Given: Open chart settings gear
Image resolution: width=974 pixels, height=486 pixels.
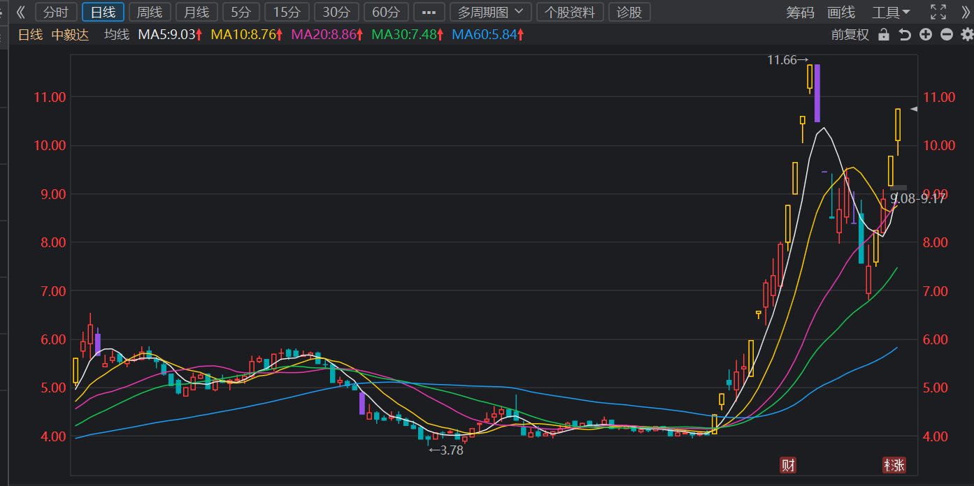Looking at the screenshot, I should tap(967, 35).
